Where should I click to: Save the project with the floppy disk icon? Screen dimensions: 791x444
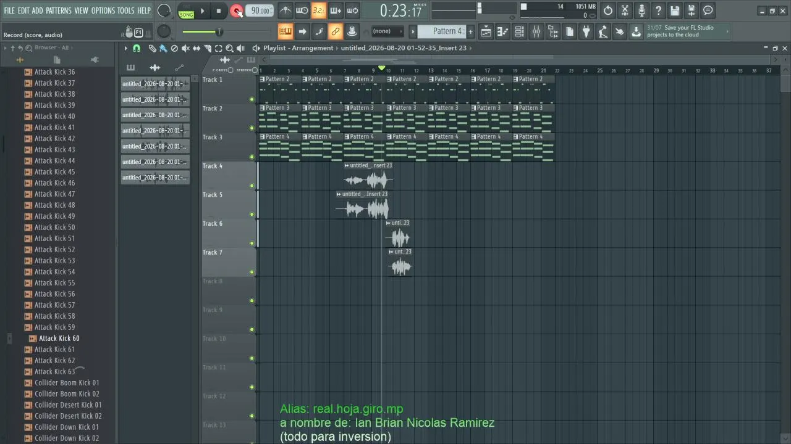675,10
